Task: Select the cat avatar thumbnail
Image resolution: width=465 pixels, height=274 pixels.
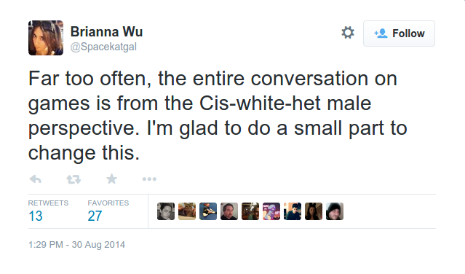Action: pyautogui.click(x=187, y=211)
